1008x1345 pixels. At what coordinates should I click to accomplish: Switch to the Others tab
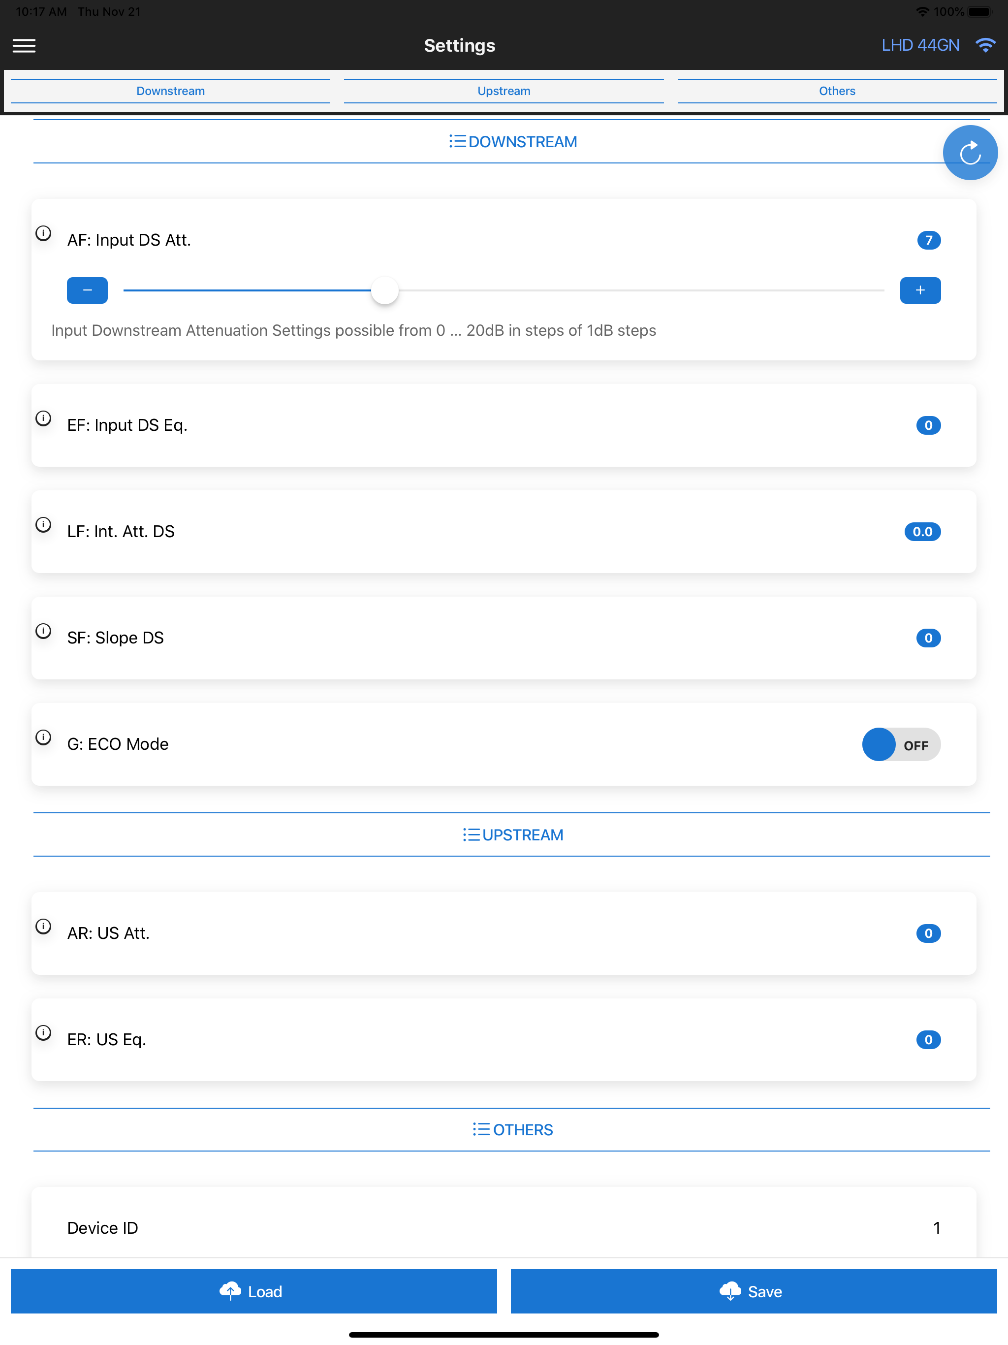pyautogui.click(x=837, y=91)
